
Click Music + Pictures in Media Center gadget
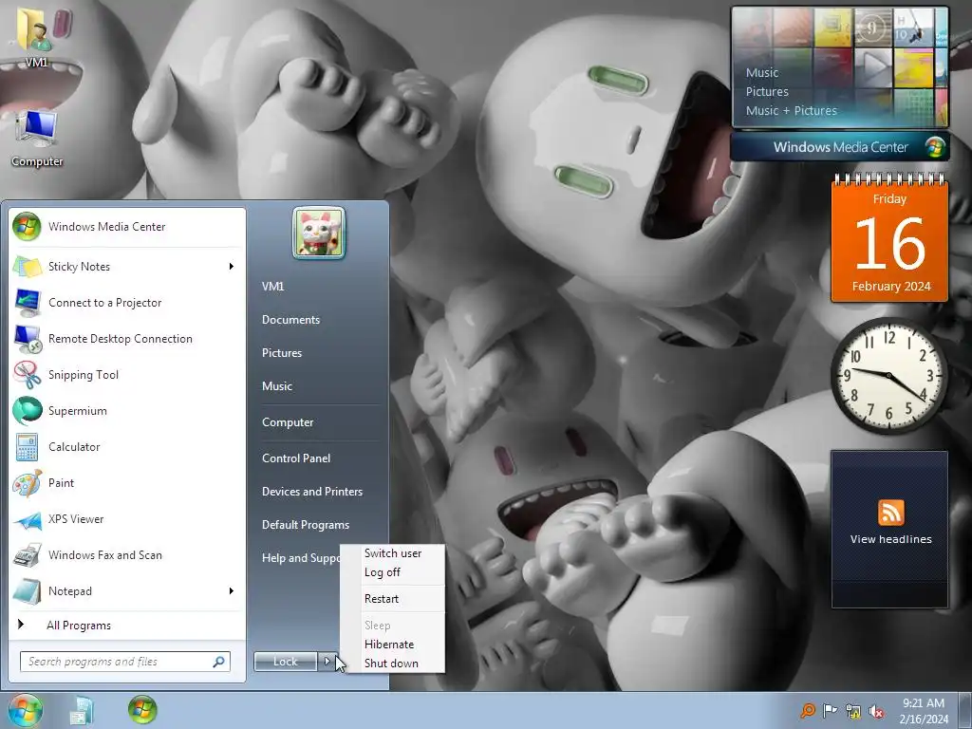click(791, 111)
